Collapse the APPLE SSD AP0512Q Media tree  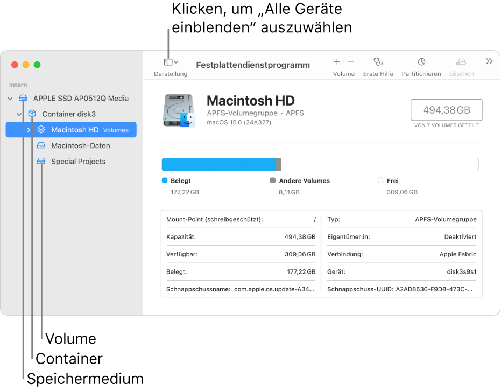pos(10,99)
